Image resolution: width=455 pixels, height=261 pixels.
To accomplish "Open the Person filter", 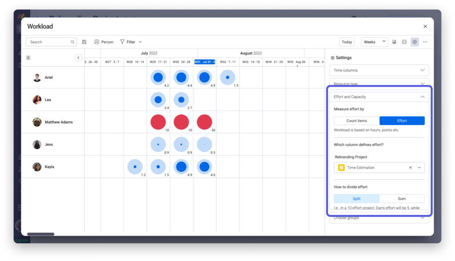I will coord(104,42).
